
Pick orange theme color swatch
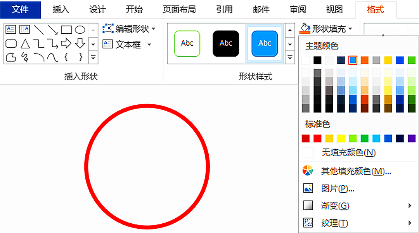(x=364, y=60)
